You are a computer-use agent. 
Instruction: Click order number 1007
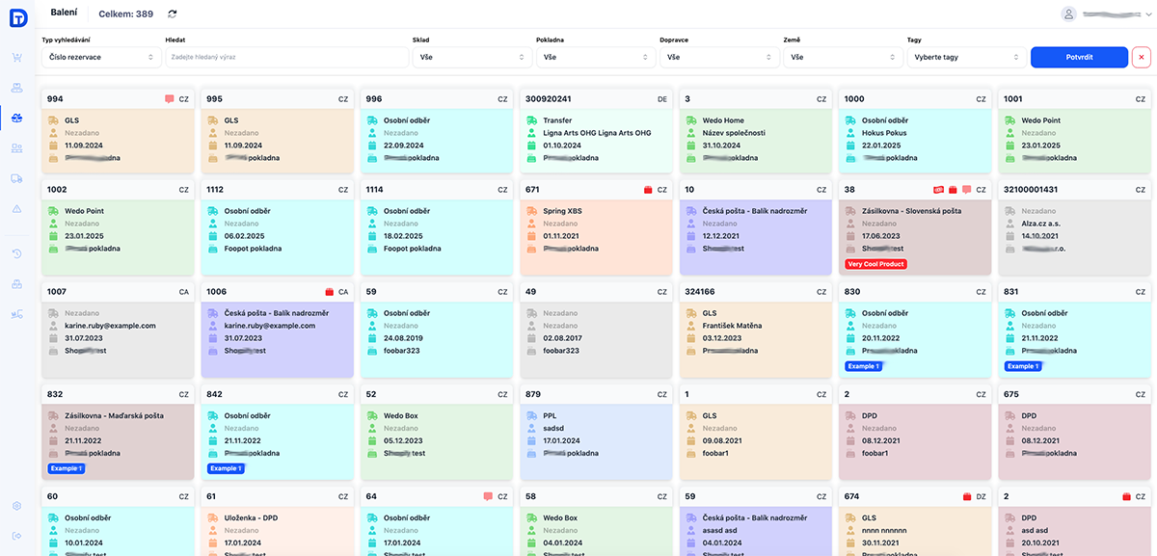[x=57, y=292]
